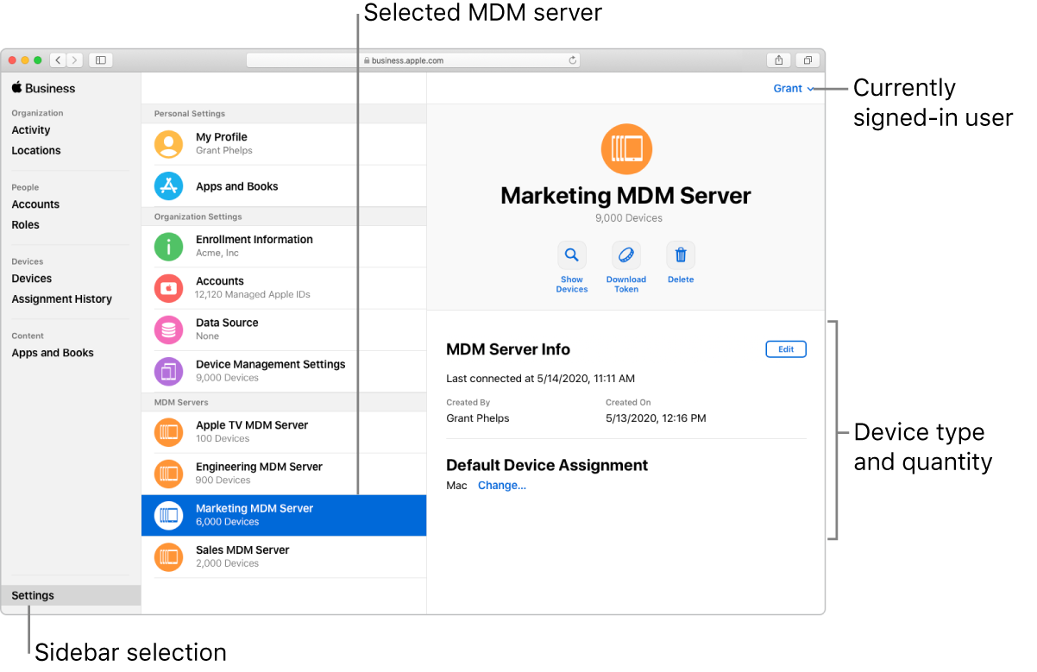Click the Edit button
Screen dimensions: 1037x672
pyautogui.click(x=785, y=349)
